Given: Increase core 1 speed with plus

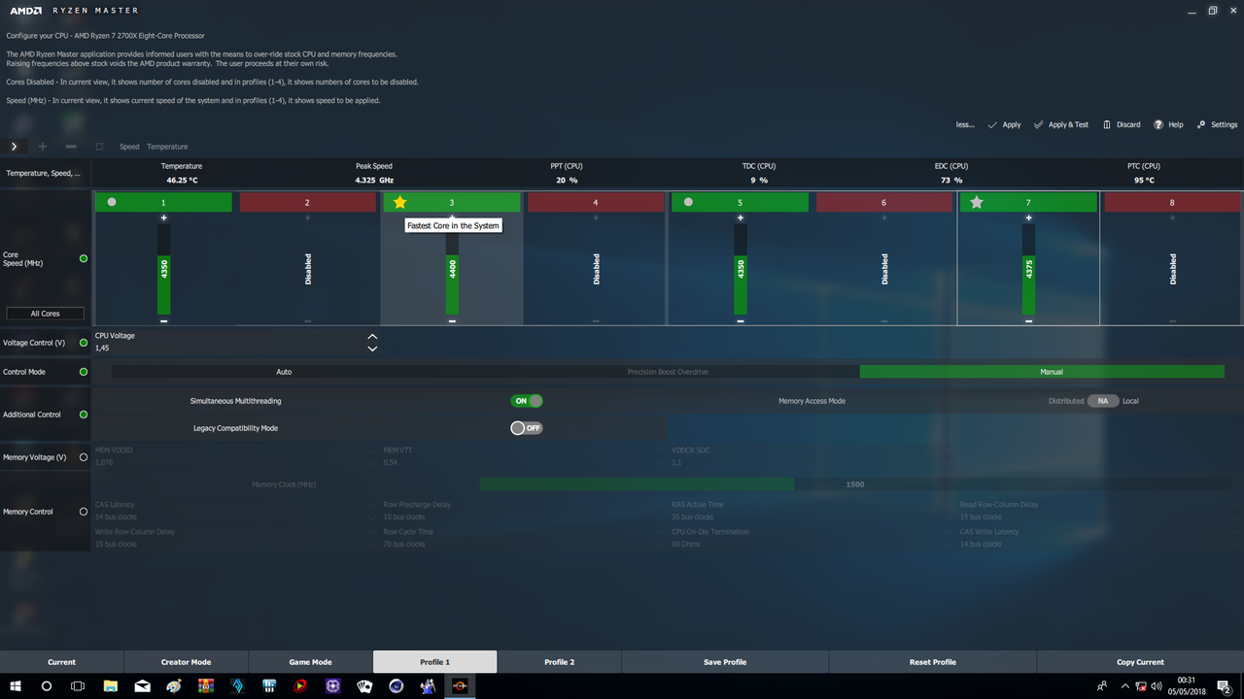Looking at the screenshot, I should [x=163, y=217].
